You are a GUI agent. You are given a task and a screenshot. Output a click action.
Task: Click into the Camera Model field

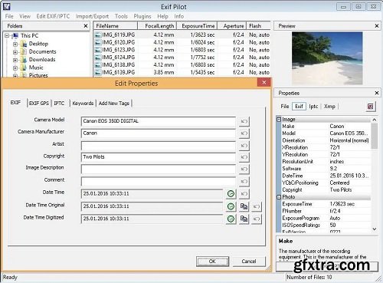pos(159,121)
